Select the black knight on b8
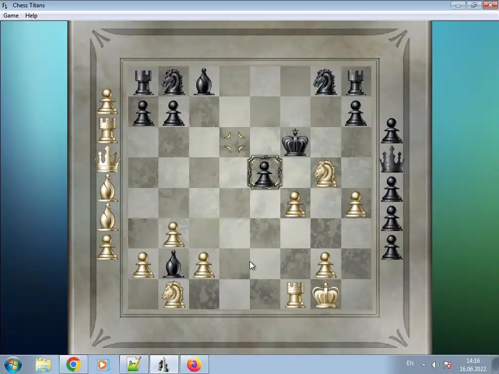The image size is (499, 374). tap(173, 82)
